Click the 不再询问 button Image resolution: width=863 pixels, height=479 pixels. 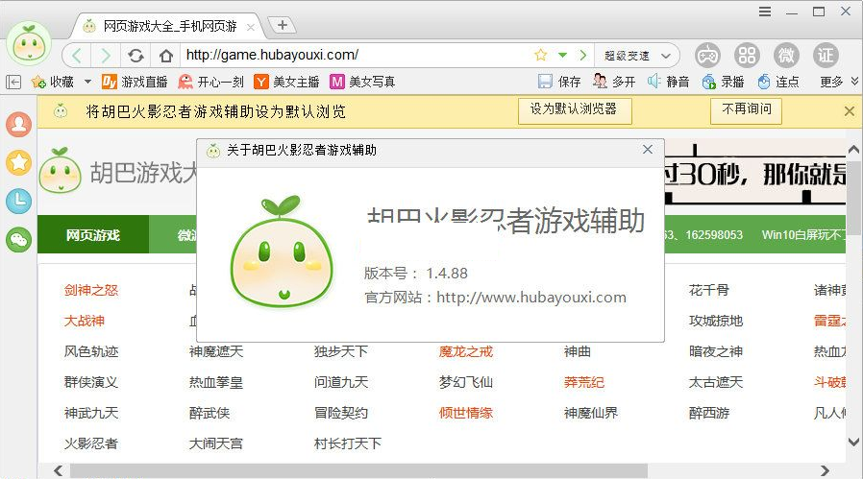pyautogui.click(x=746, y=109)
